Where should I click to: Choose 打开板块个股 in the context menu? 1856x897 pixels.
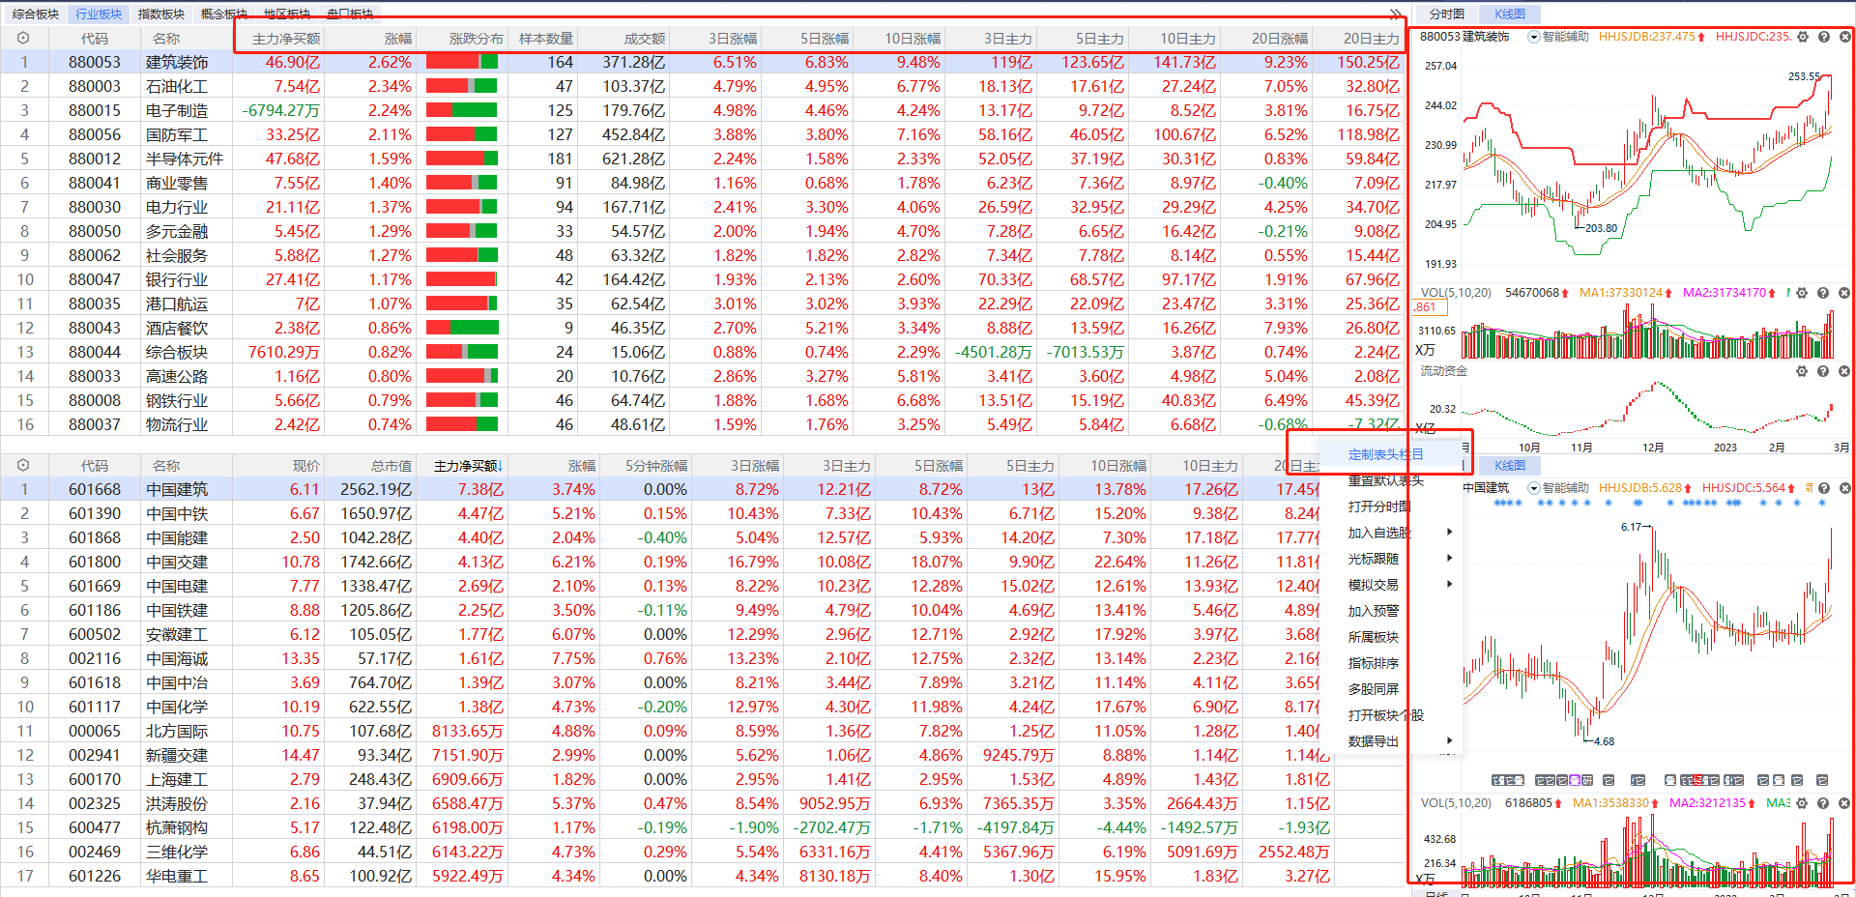point(1386,714)
